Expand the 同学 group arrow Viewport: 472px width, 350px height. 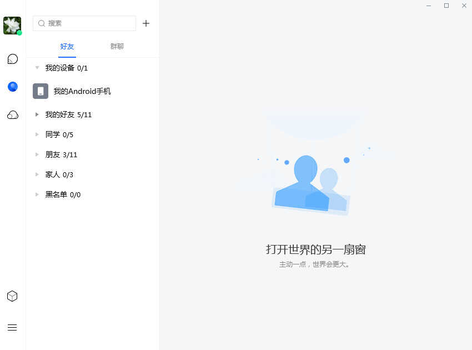[x=37, y=134]
